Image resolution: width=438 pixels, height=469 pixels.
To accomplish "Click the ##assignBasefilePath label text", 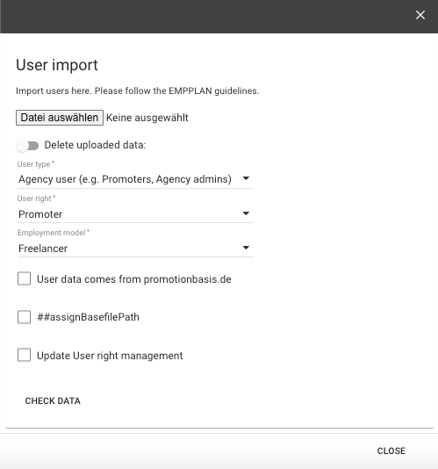I will point(88,317).
